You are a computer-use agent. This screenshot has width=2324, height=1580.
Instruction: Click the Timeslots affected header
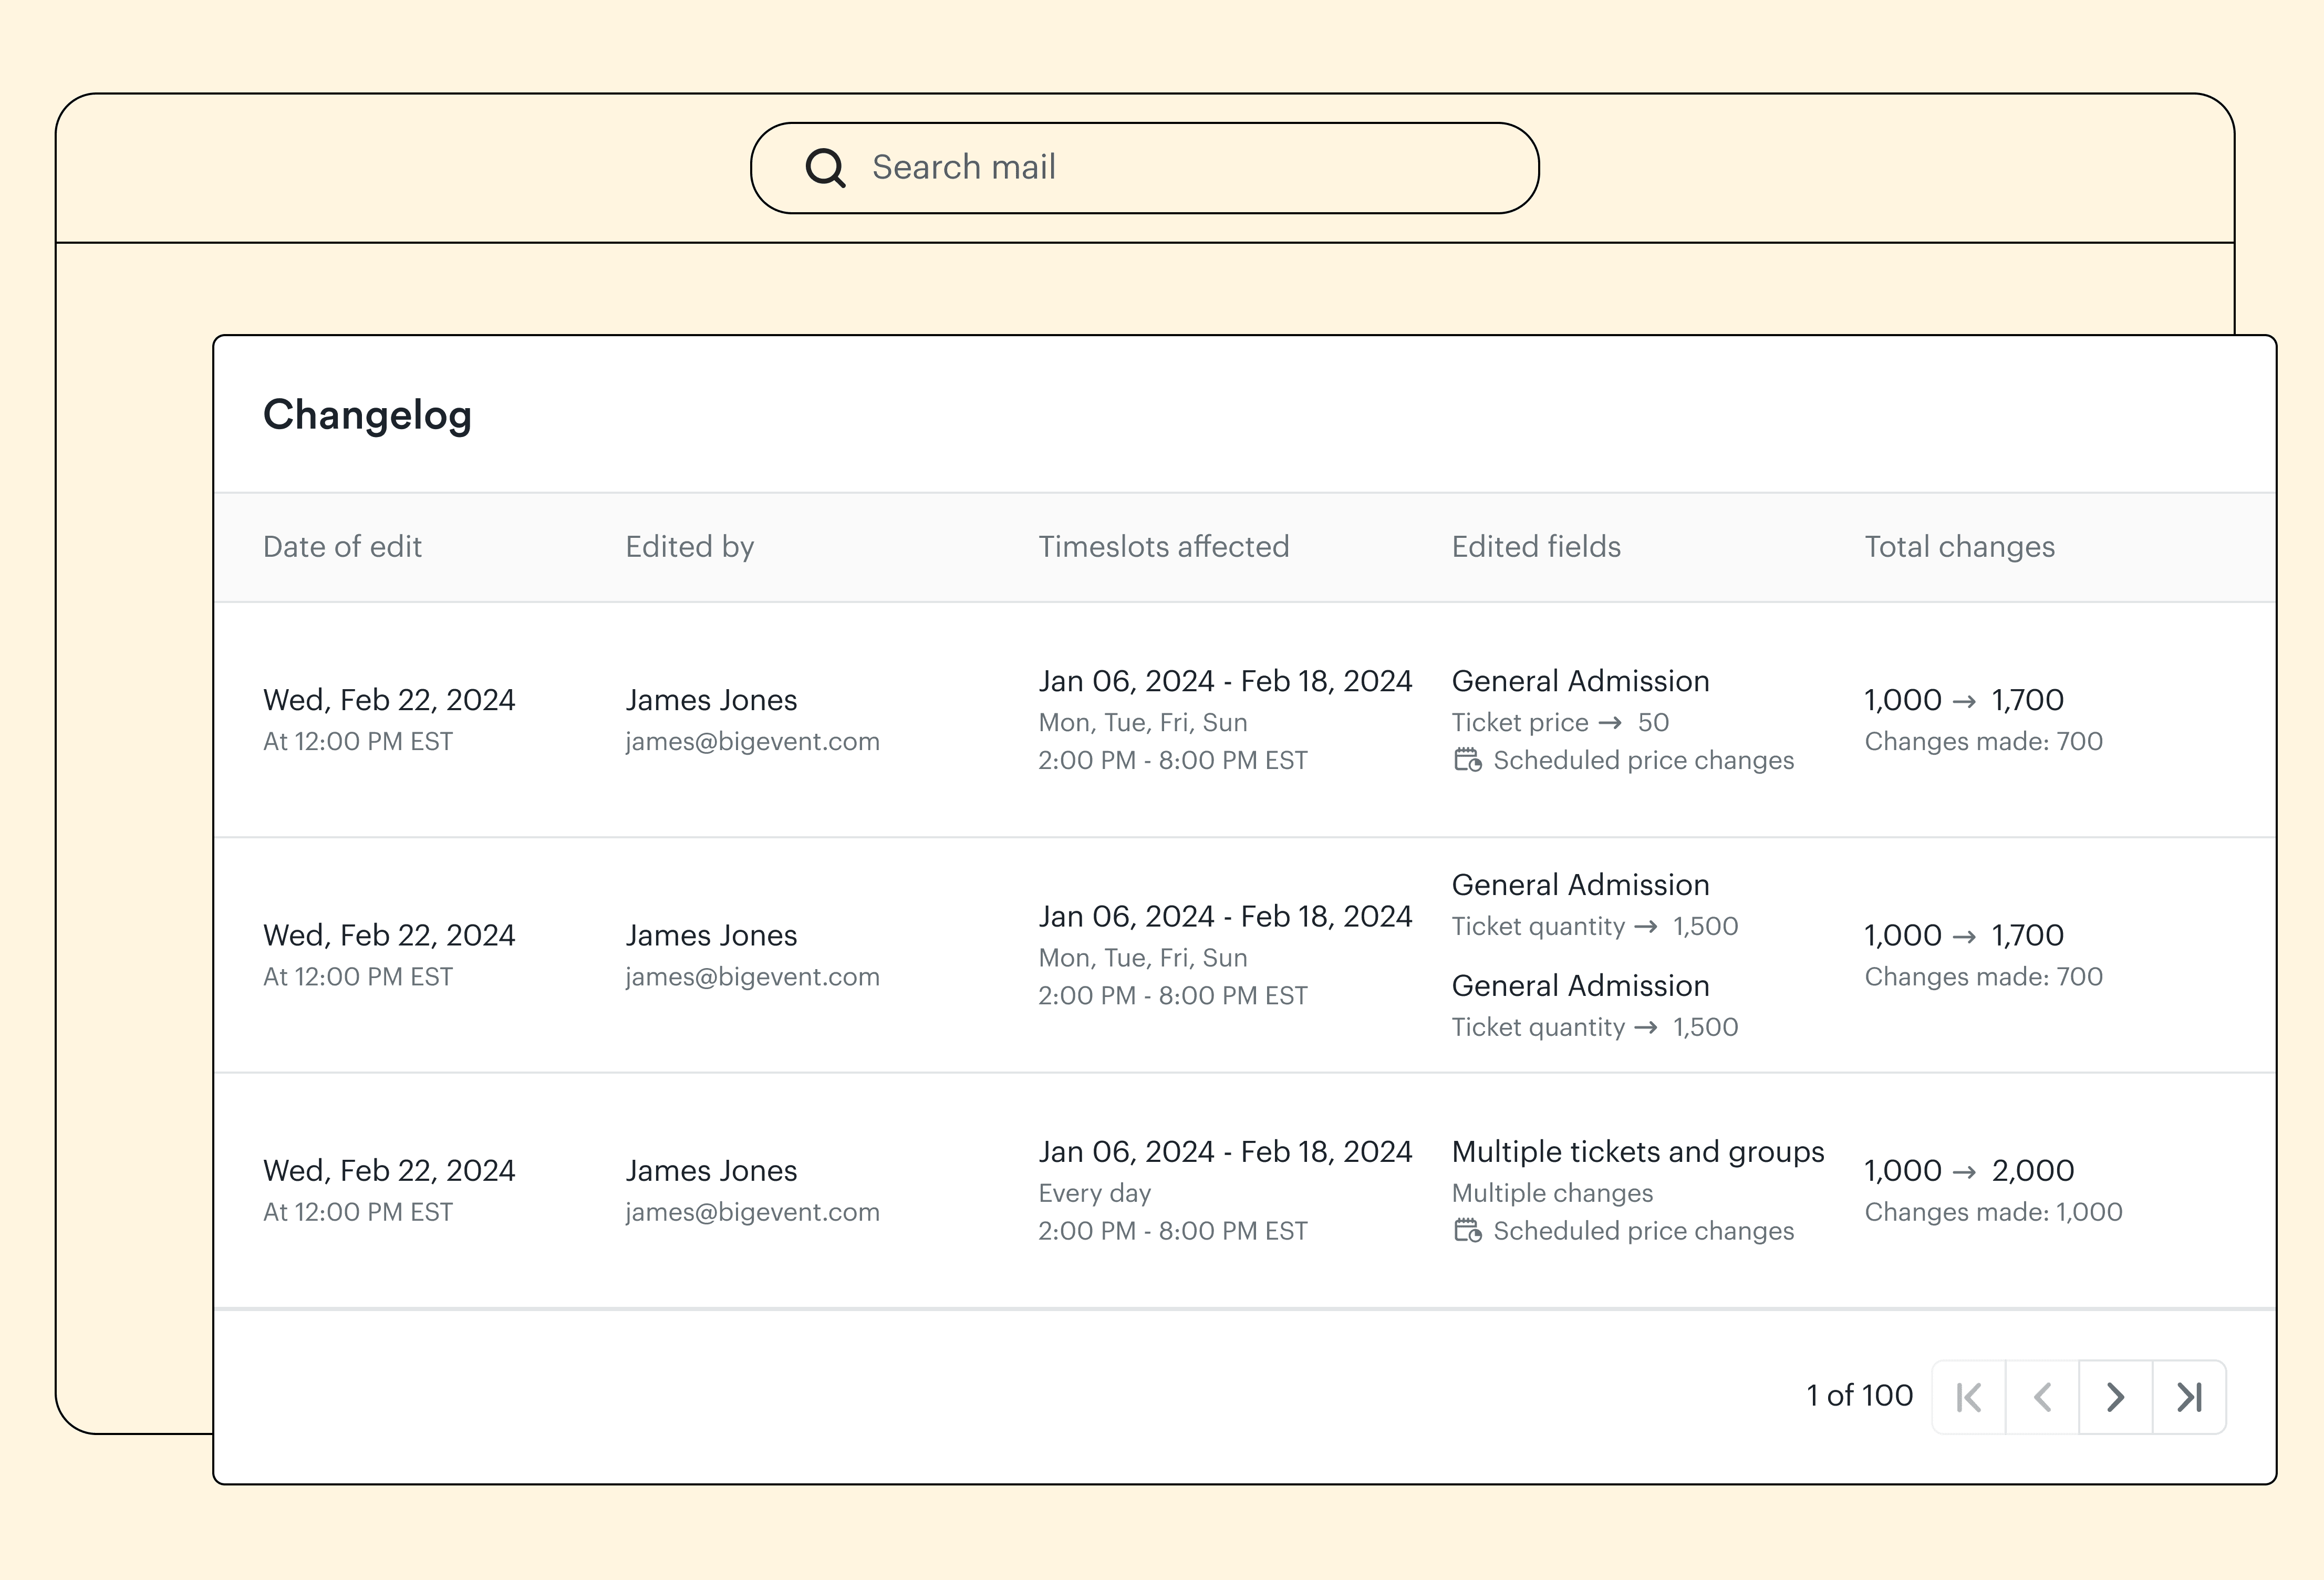point(1163,547)
